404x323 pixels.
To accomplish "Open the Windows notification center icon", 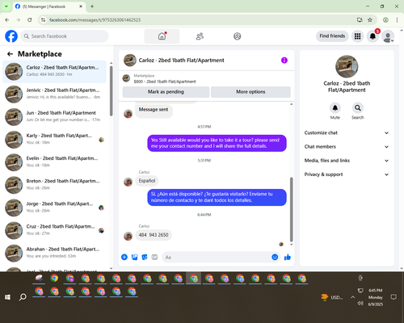I will [x=393, y=297].
